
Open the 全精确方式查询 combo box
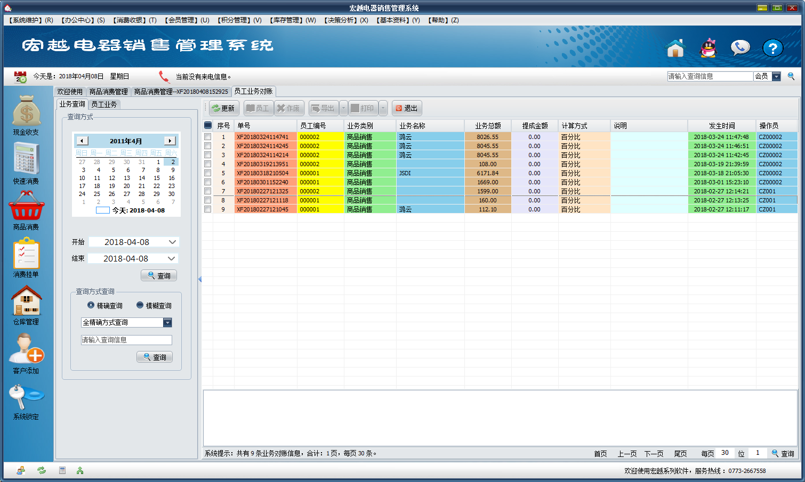167,323
